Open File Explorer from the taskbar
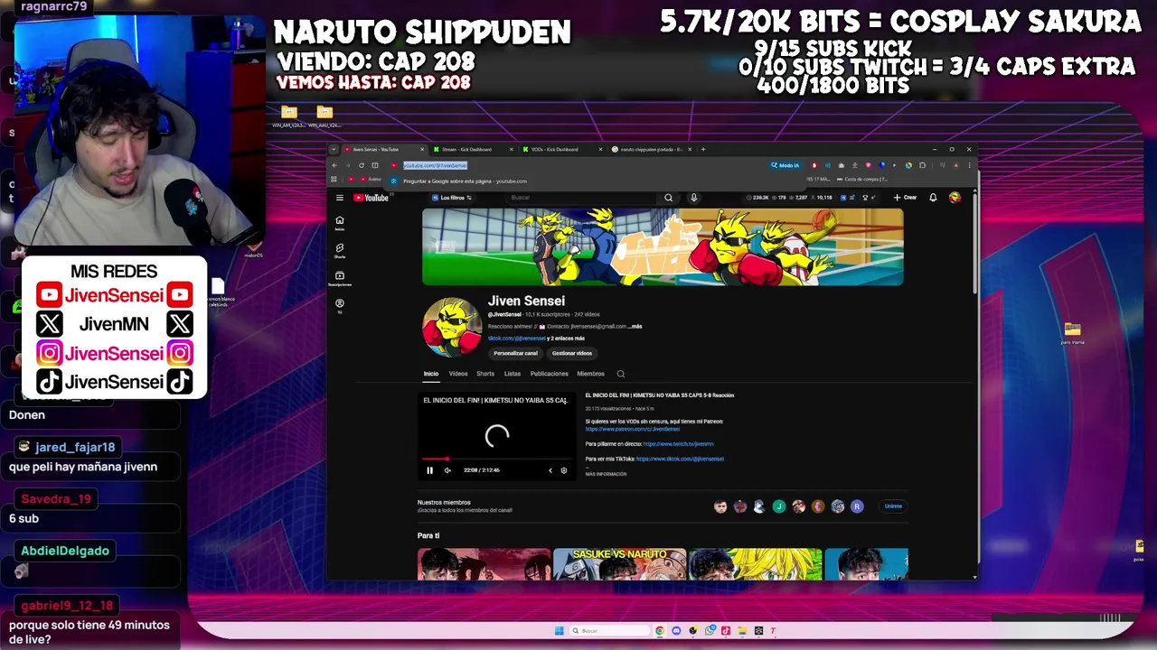This screenshot has height=650, width=1157. click(742, 631)
